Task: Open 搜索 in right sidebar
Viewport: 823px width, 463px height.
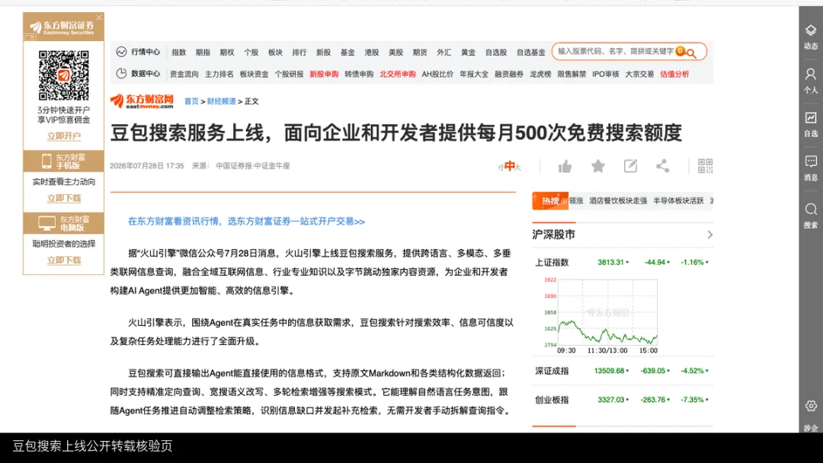Action: (810, 216)
